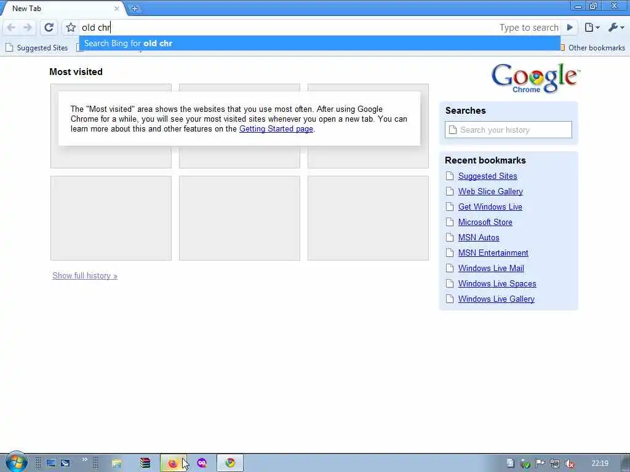Open Windows Explorer from the taskbar
Screen dimensions: 630x472
click(116, 463)
